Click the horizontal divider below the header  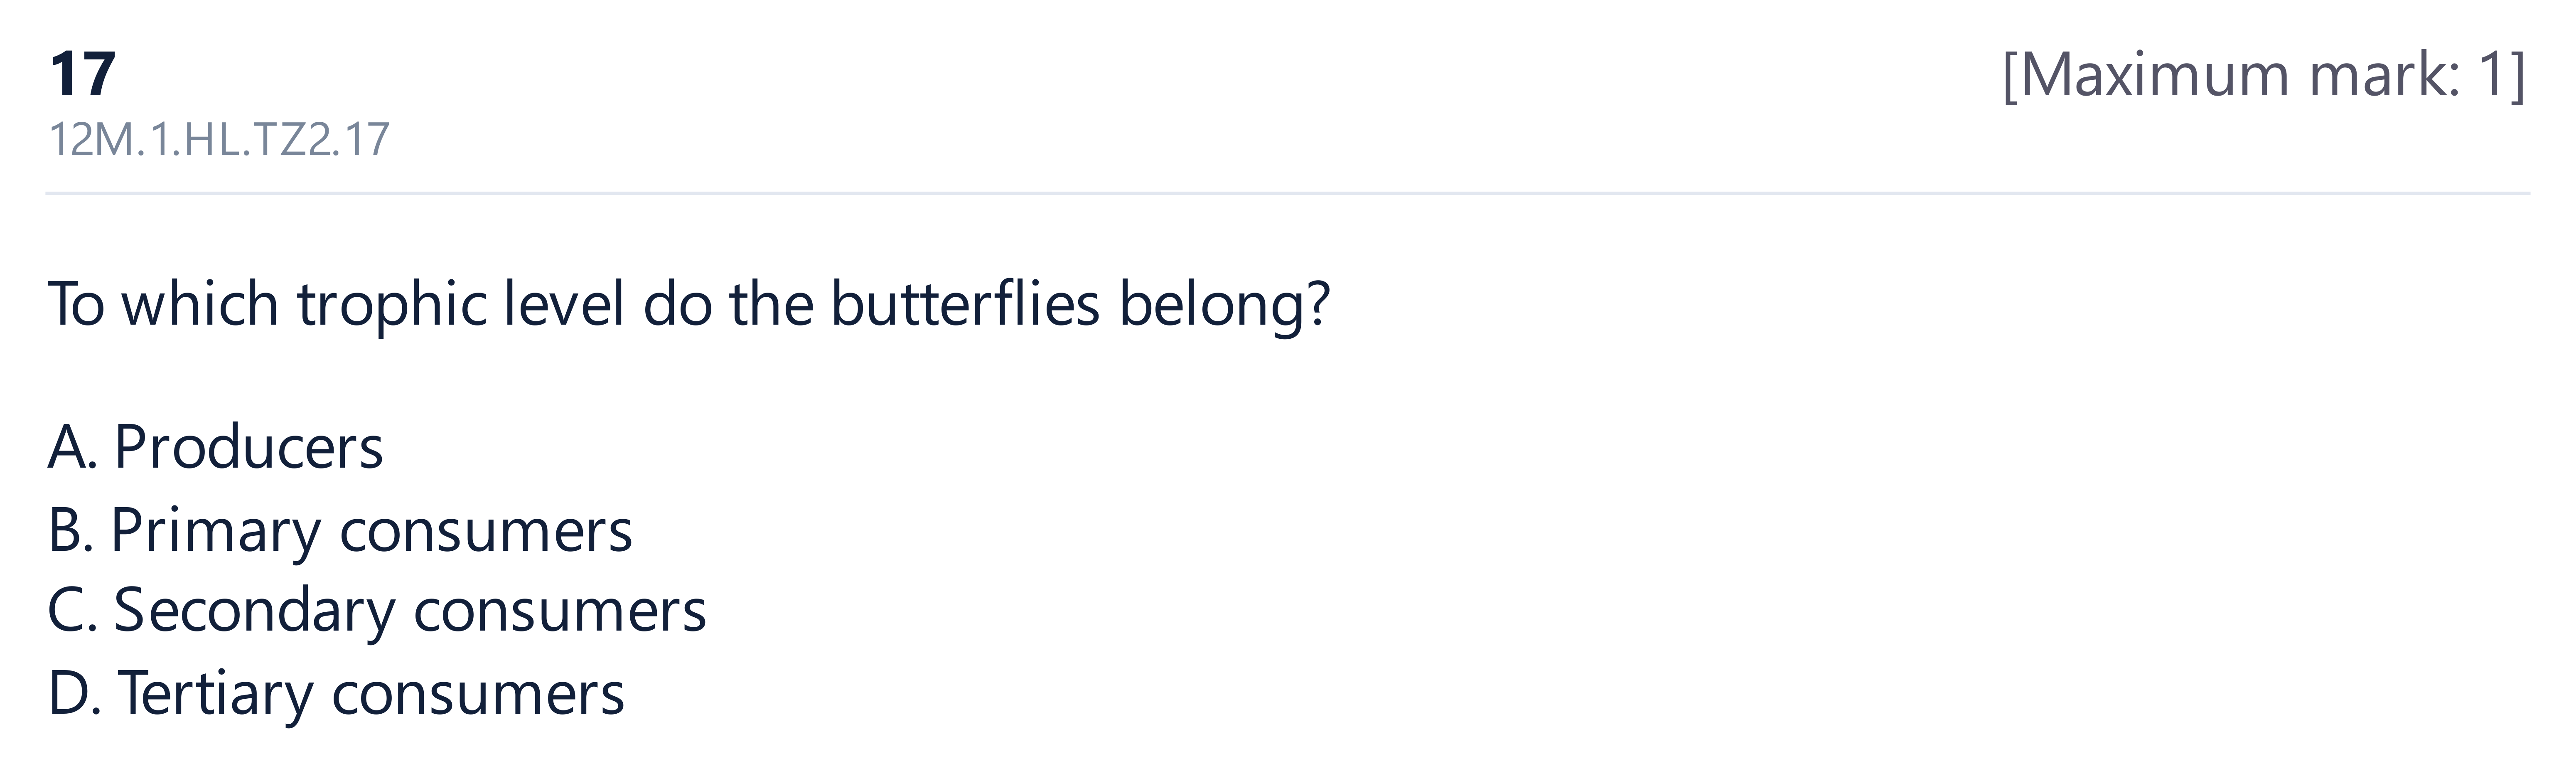coord(1287,193)
